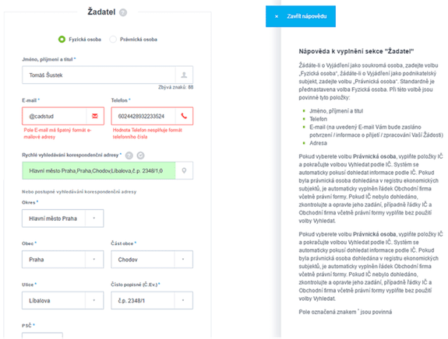Click the Telefon number input field
This screenshot has width=448, height=339.
143,116
